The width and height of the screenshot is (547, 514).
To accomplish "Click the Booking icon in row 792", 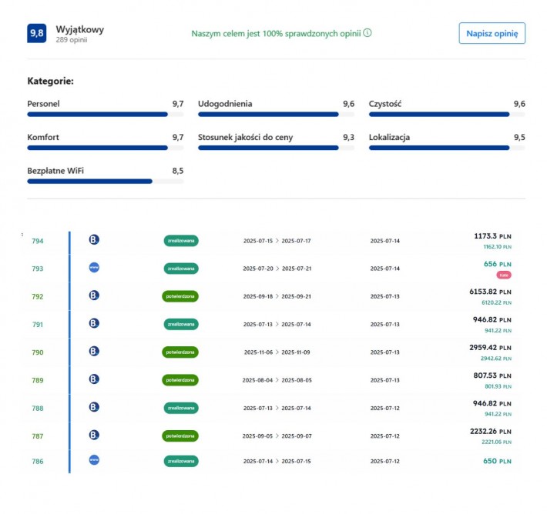I will (94, 295).
